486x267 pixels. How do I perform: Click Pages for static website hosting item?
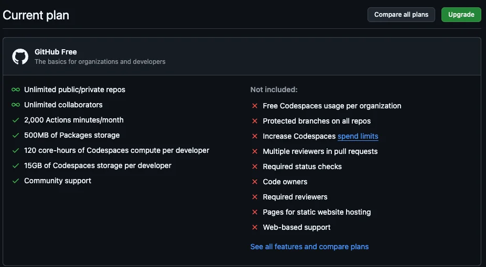pos(317,212)
